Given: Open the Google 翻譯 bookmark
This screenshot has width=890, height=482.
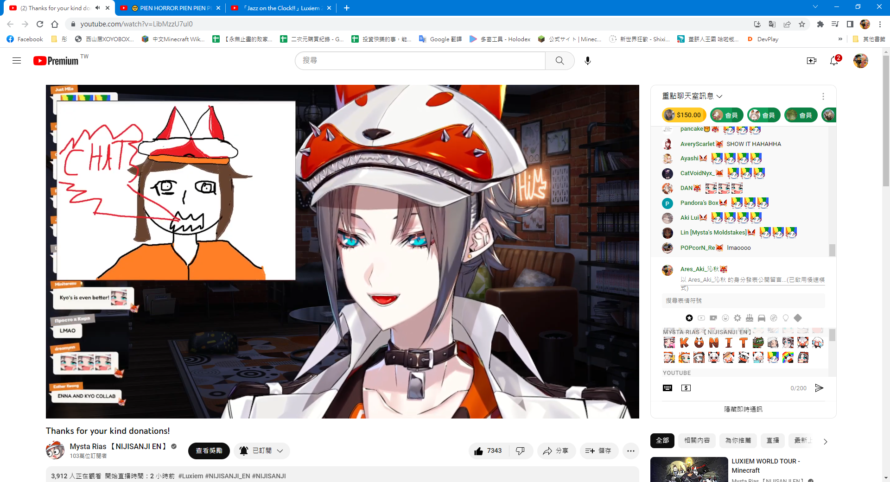Looking at the screenshot, I should [x=440, y=39].
